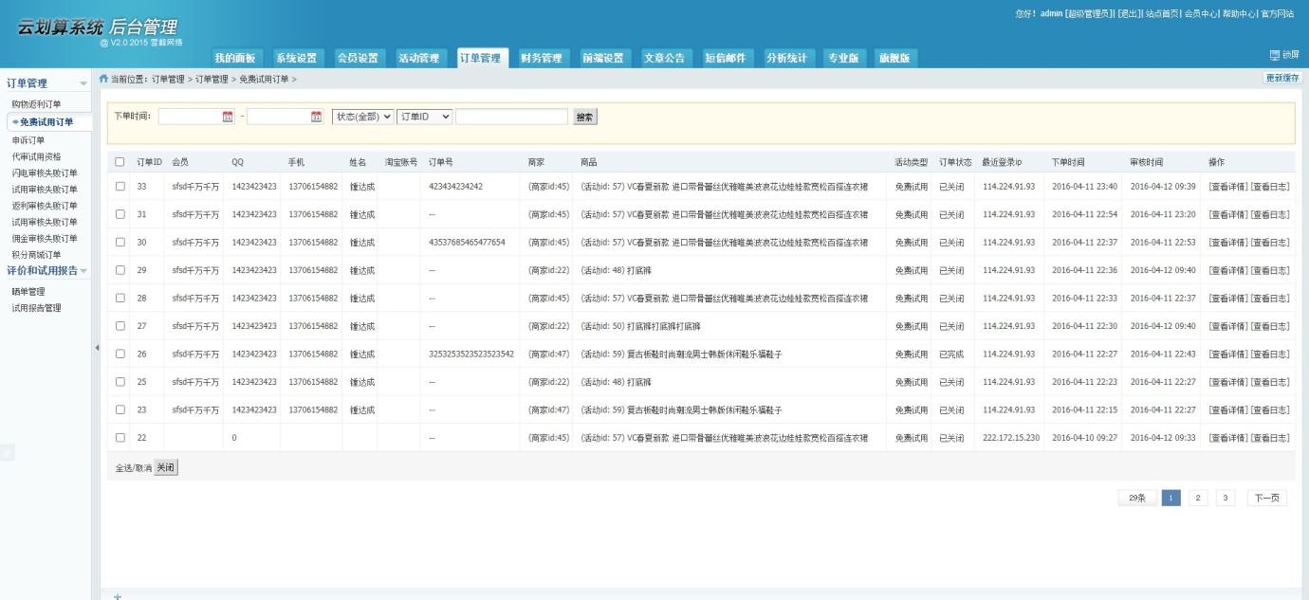
Task: Toggle the select-all checkbox in table header
Action: click(120, 162)
